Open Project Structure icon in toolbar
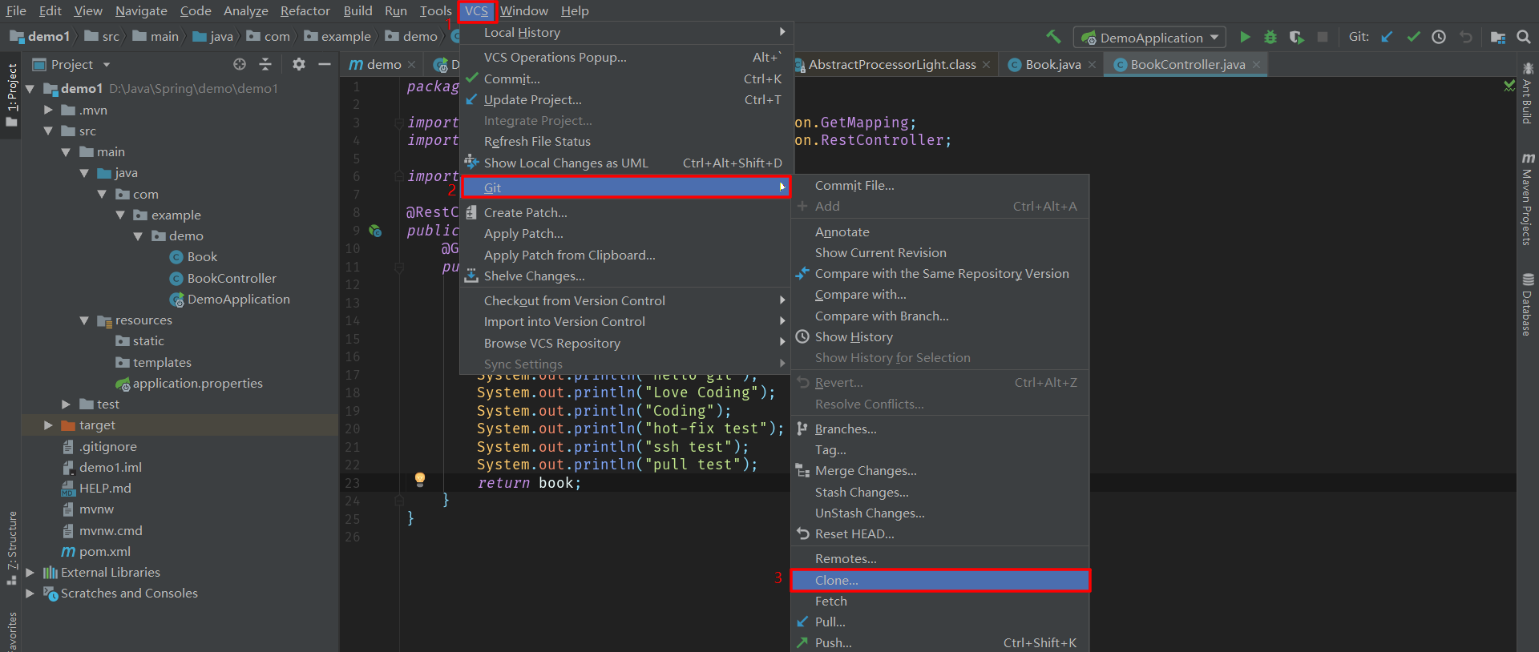 pos(1497,37)
